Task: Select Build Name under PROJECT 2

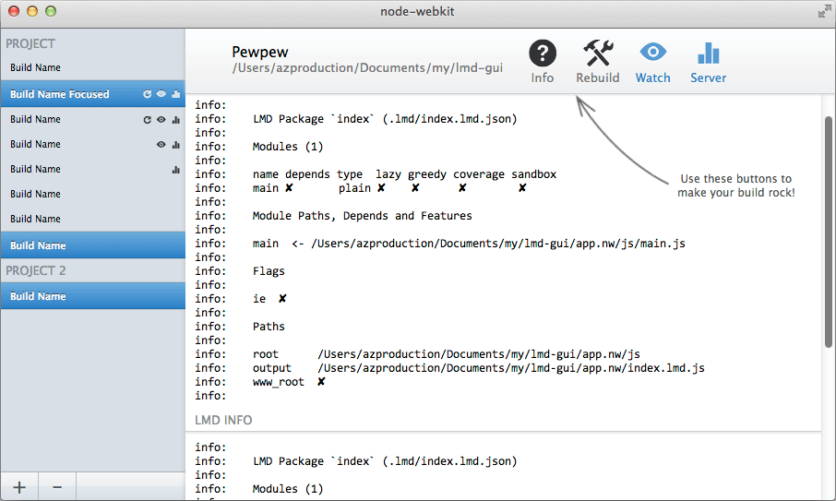Action: [x=38, y=296]
